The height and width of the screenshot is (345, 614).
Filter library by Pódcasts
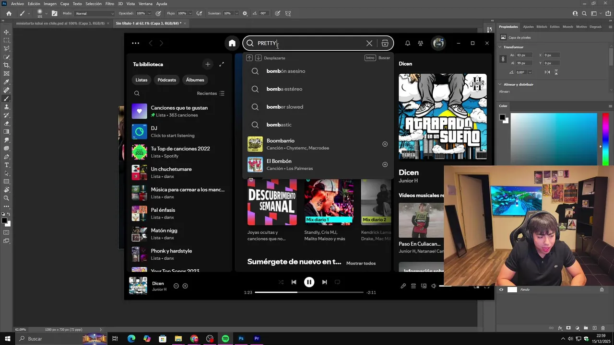(167, 80)
